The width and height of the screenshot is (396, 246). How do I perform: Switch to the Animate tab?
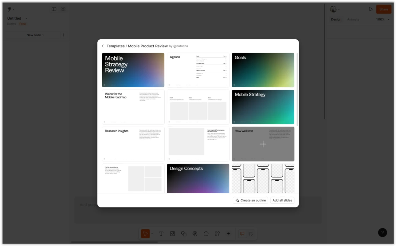coord(353,19)
